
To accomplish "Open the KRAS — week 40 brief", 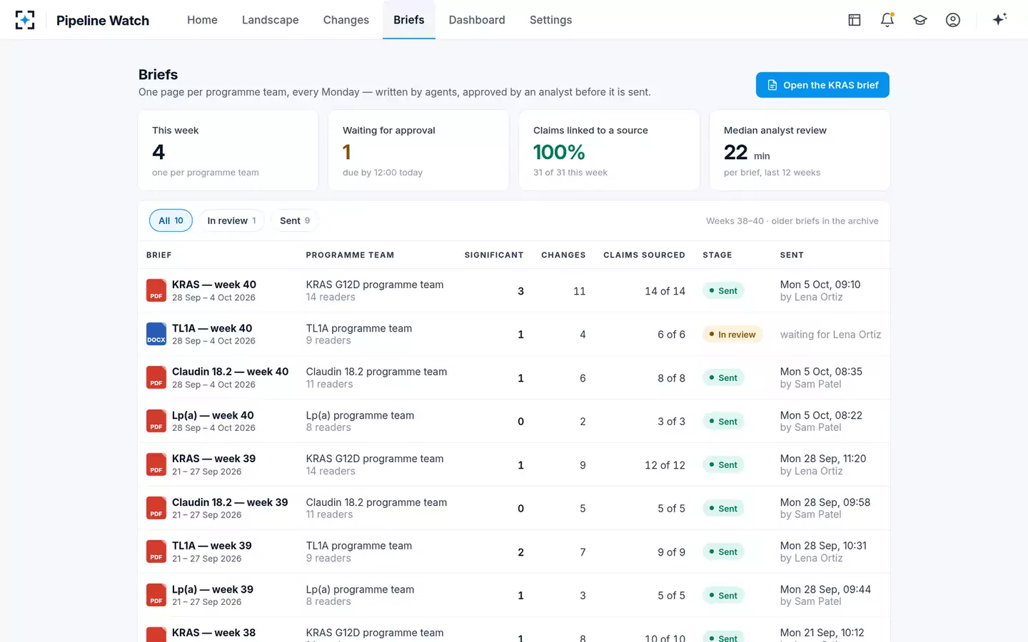I will [x=214, y=285].
